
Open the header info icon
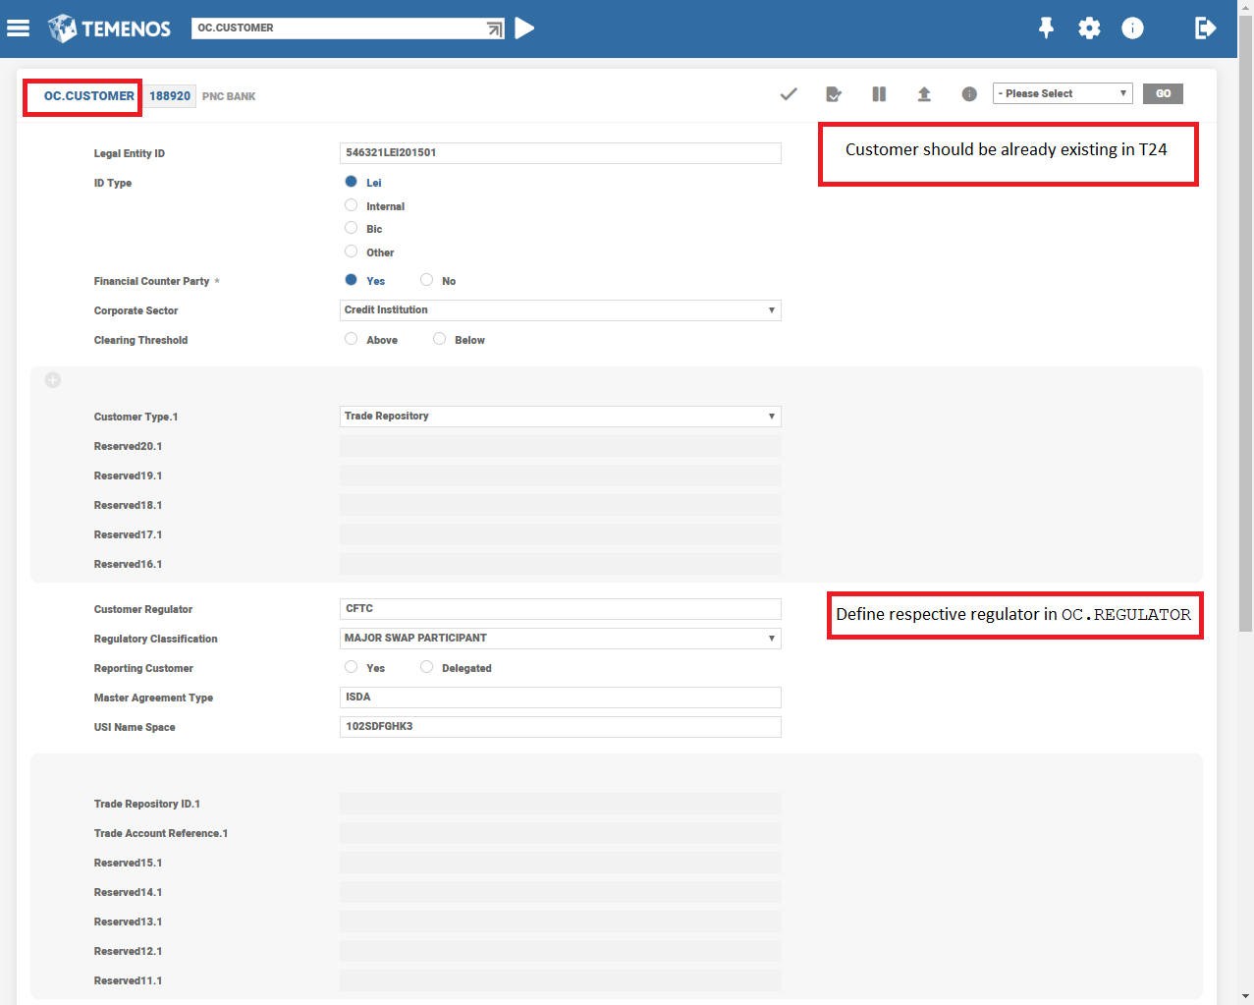click(x=1132, y=28)
